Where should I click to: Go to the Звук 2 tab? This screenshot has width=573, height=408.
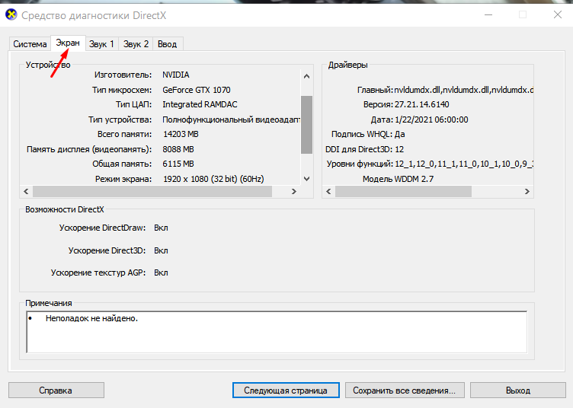pyautogui.click(x=136, y=44)
